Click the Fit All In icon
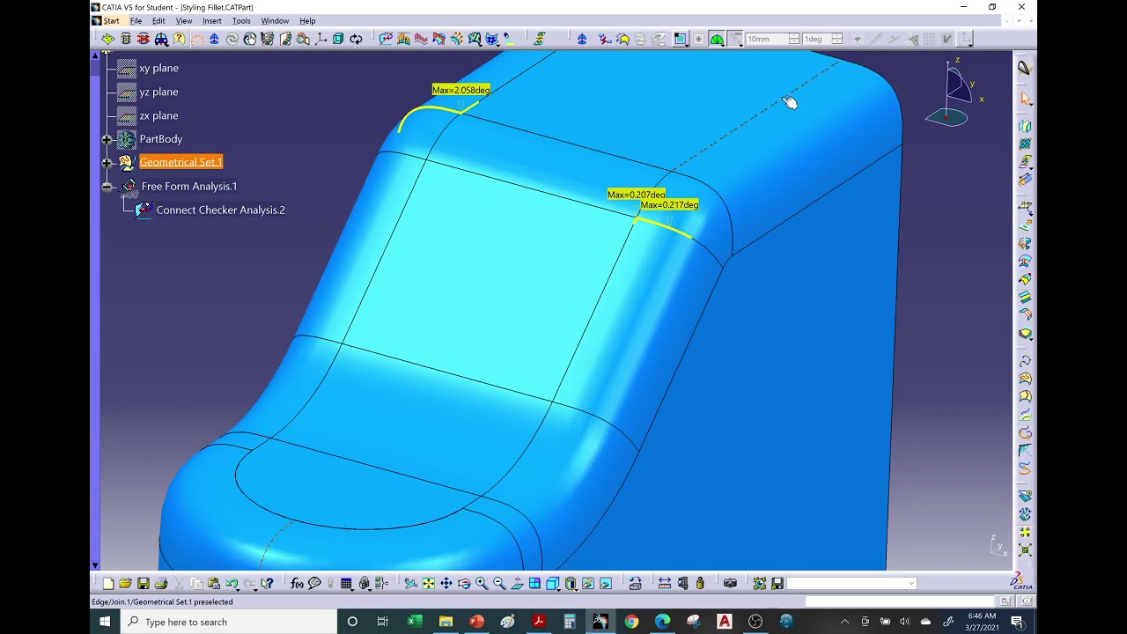 (x=428, y=583)
